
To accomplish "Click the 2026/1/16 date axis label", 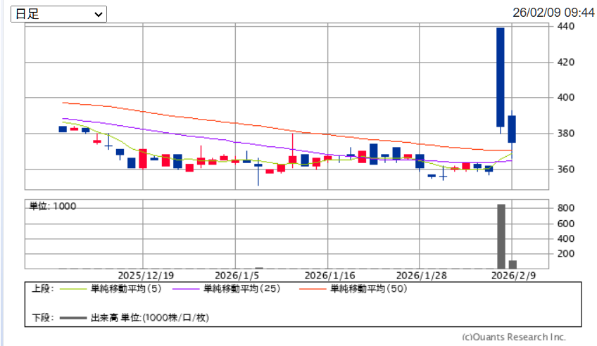I will pyautogui.click(x=327, y=274).
